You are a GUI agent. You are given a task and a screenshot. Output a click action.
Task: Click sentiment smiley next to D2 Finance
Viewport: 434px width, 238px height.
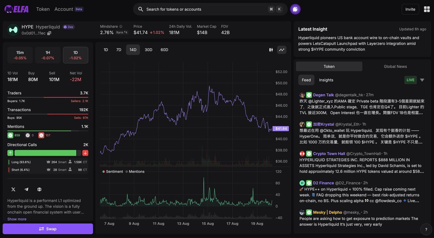click(x=309, y=183)
